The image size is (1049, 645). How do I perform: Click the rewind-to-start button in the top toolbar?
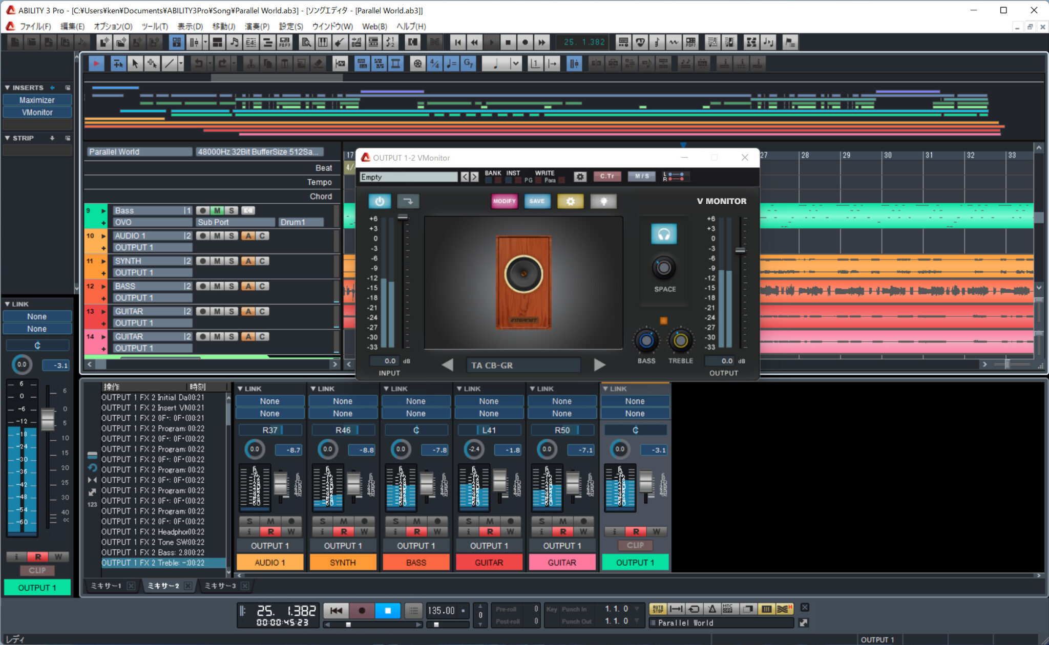[x=457, y=42]
